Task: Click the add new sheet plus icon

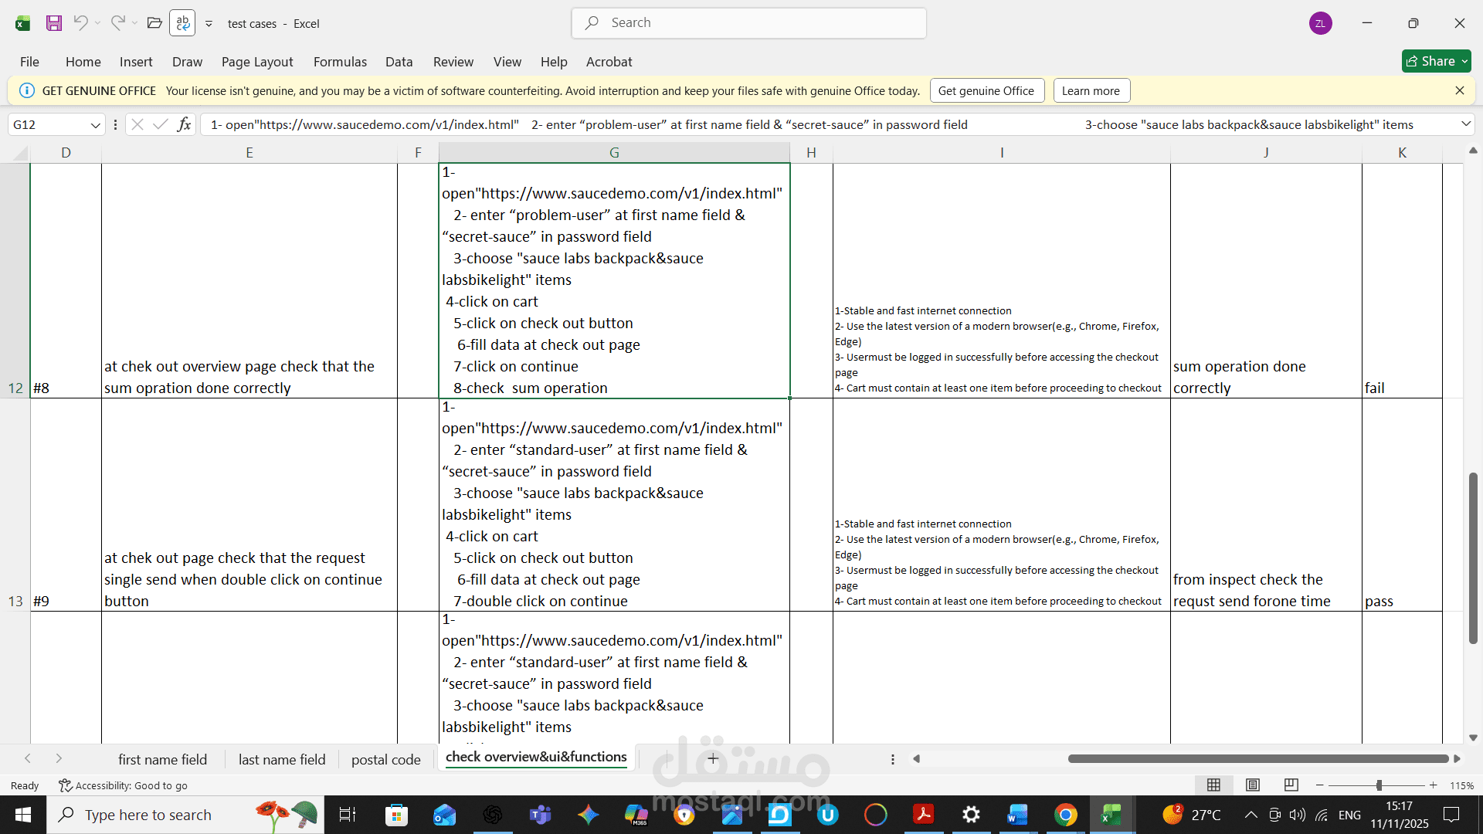Action: pos(713,758)
